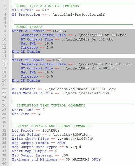Click the 'End Time == 3' line
This screenshot has height=166, width=135.
[26, 114]
